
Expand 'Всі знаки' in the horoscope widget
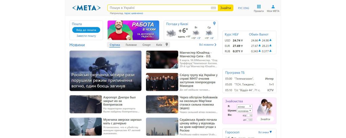265,132
